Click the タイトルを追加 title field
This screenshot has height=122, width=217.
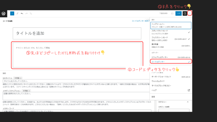77,33
